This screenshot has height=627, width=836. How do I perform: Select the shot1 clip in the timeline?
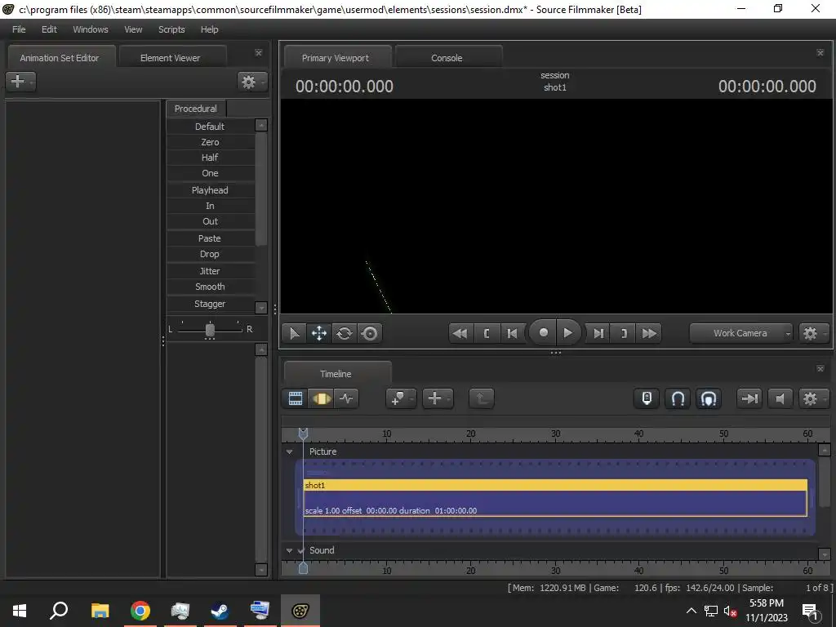click(555, 497)
